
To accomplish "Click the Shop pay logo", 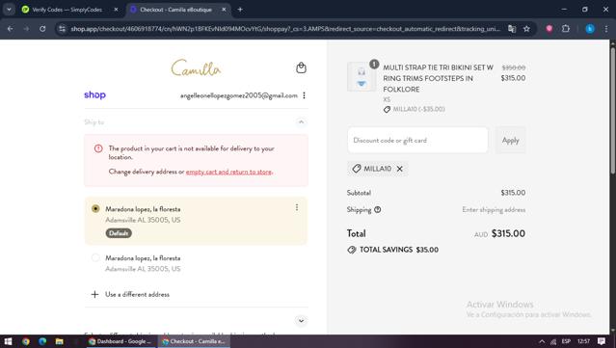I will tap(95, 95).
